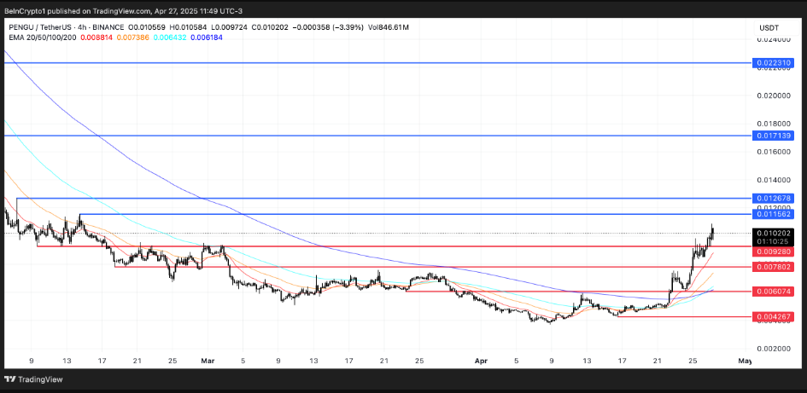Click the BeInCrypto1 publisher name
Viewport: 807px width, 393px height.
point(31,10)
